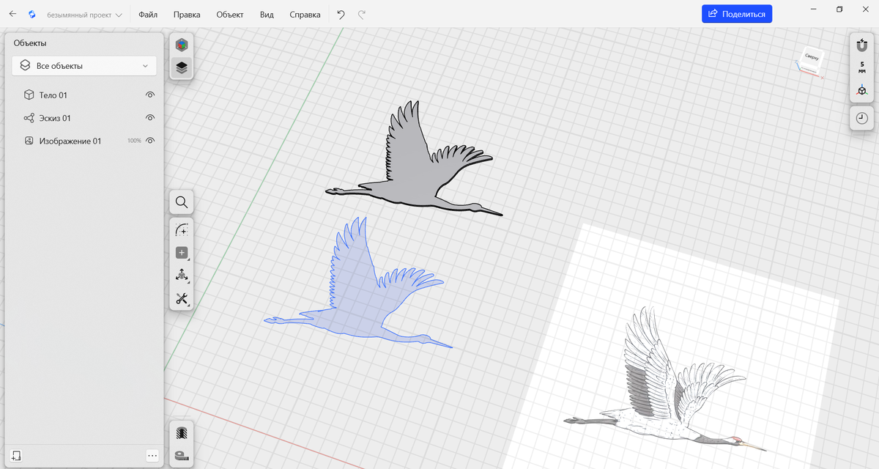Click the body cube icon beside Тело 01
879x469 pixels.
coord(29,95)
